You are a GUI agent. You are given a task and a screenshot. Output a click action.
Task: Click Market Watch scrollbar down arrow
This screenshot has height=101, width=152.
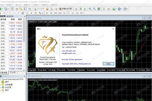(x=24, y=70)
